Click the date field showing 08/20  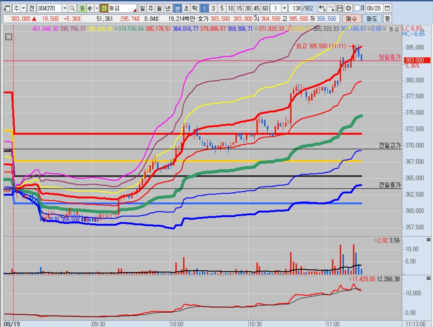[x=374, y=8]
